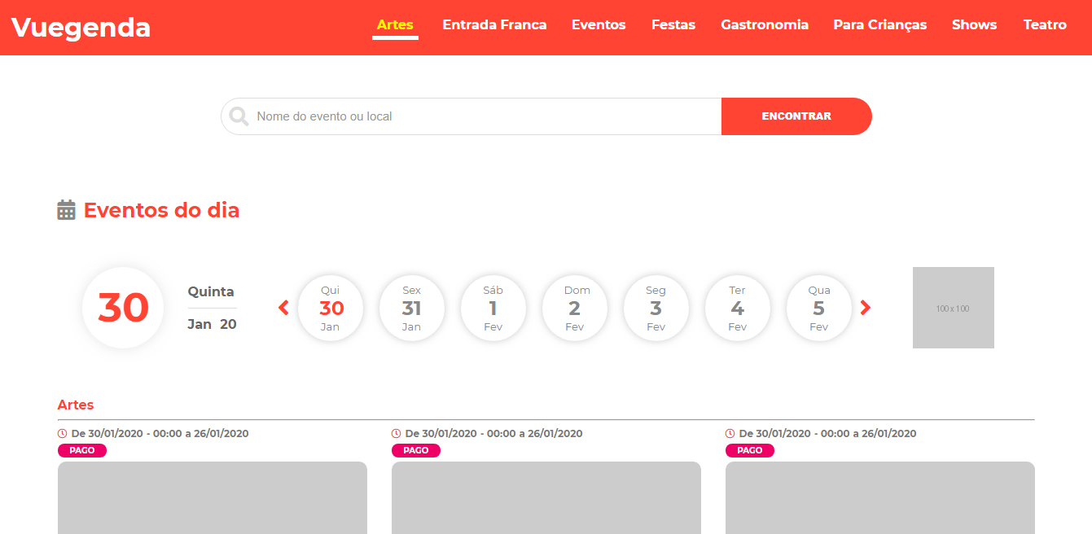
Task: Click the Vuegenda logo in the header
Action: coord(80,27)
